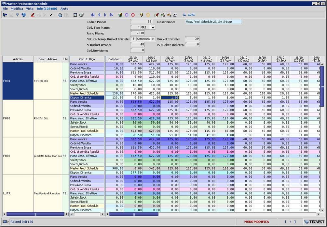Viewport: 327px width, 227px height.
Task: Go to last record with double-right arrows
Action: coord(112,15)
